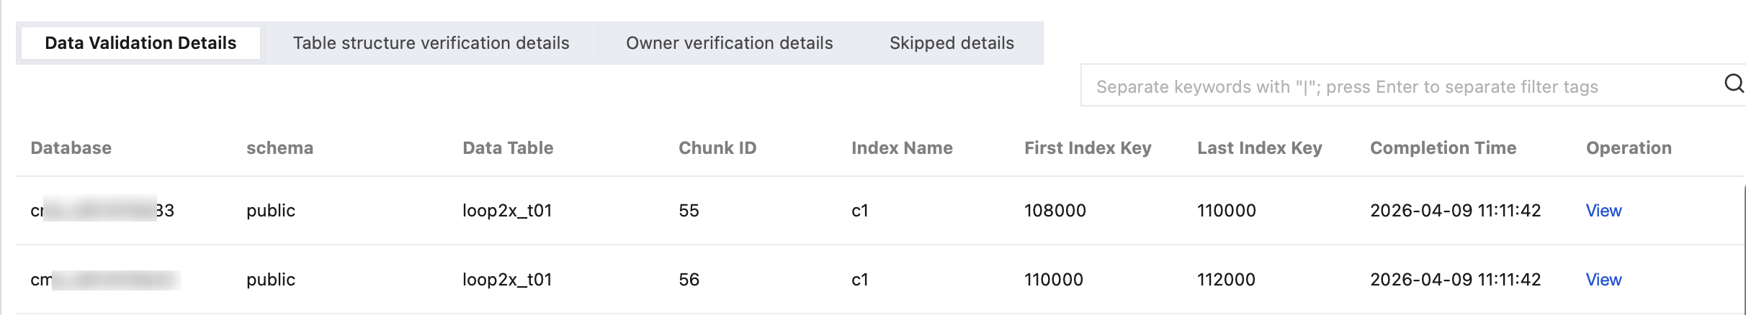Select the First Index Key header
The height and width of the screenshot is (315, 1746).
(x=1088, y=148)
